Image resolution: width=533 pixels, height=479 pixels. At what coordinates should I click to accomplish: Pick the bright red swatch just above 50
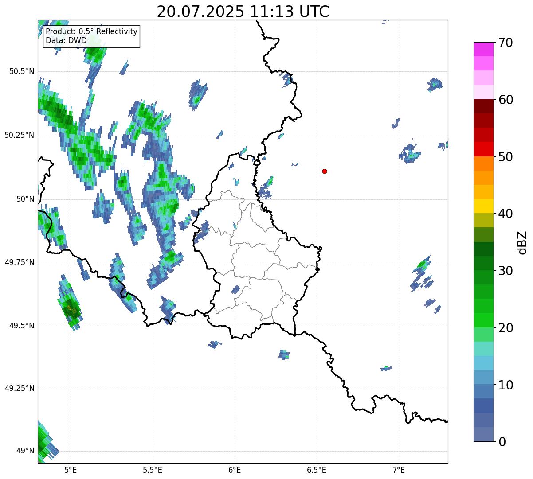(484, 149)
